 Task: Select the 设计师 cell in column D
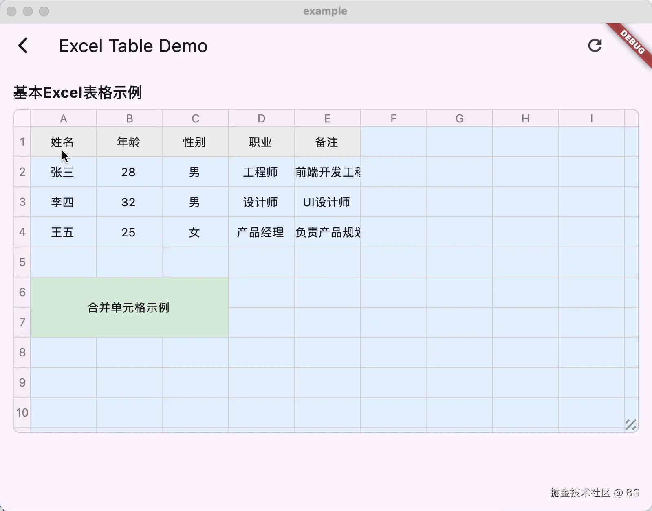(x=262, y=202)
